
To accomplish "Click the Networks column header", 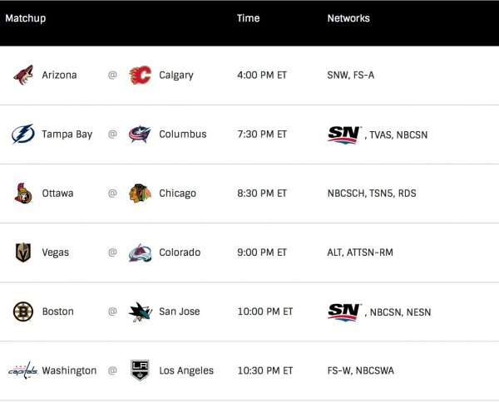I will point(348,18).
